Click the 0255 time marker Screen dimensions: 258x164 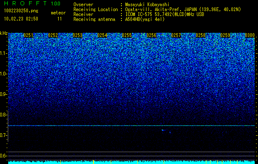click(127, 35)
